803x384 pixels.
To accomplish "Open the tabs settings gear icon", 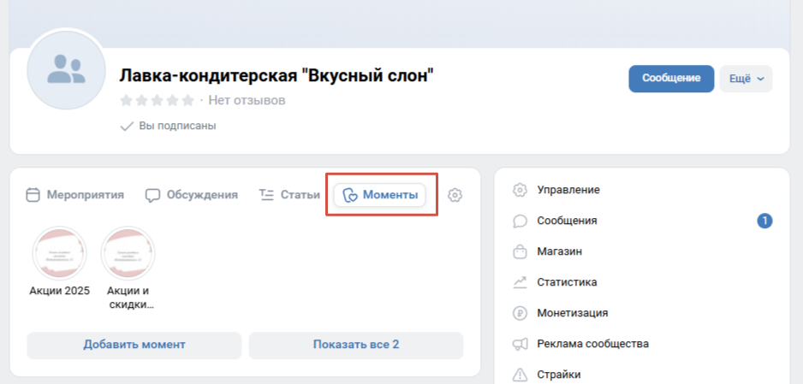I will pyautogui.click(x=455, y=195).
